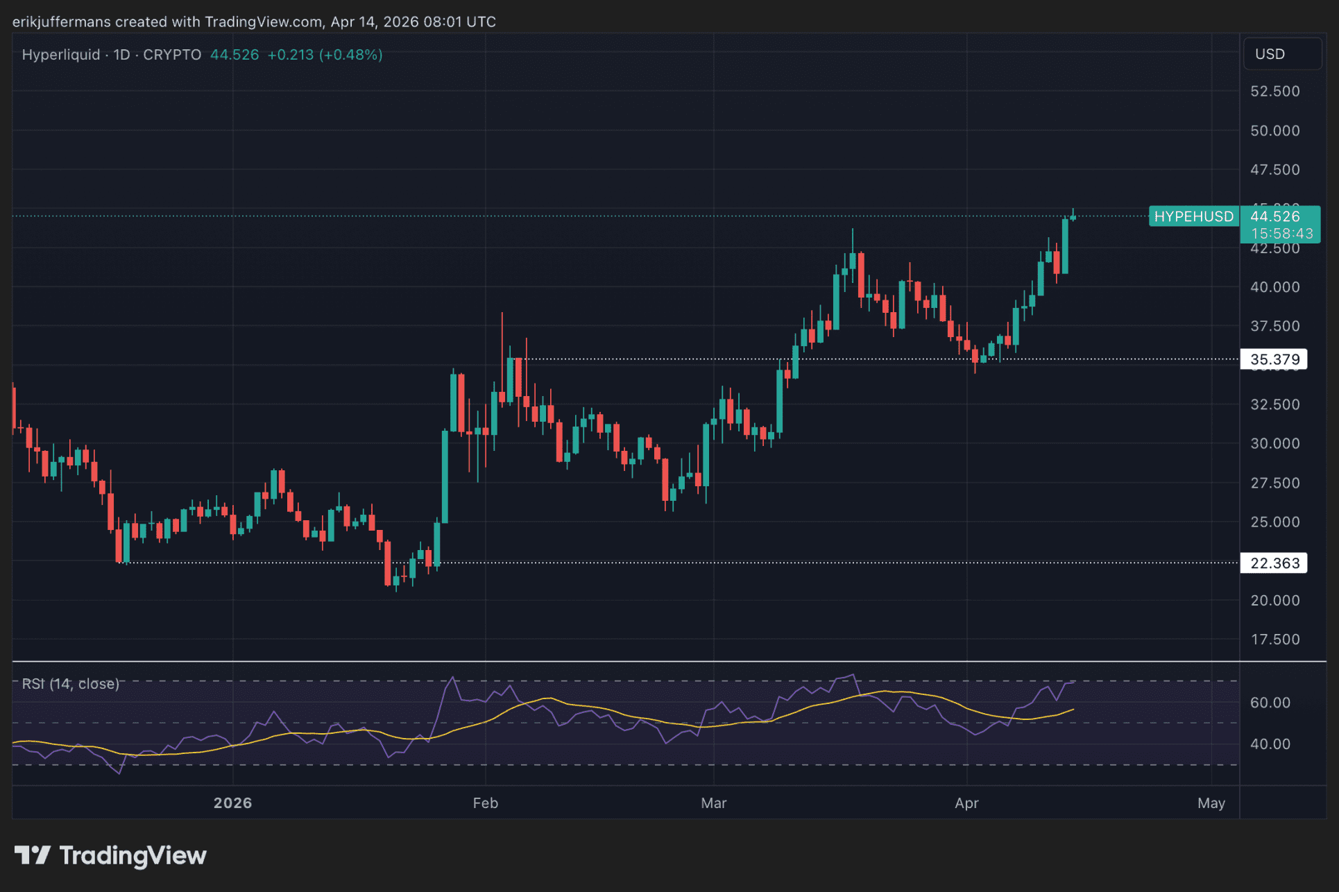Click the TradingView wordmark text at the bottom

(x=133, y=855)
